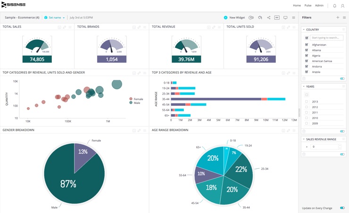Image resolution: width=349 pixels, height=213 pixels.
Task: Collapse the Country filter section
Action: pyautogui.click(x=304, y=30)
